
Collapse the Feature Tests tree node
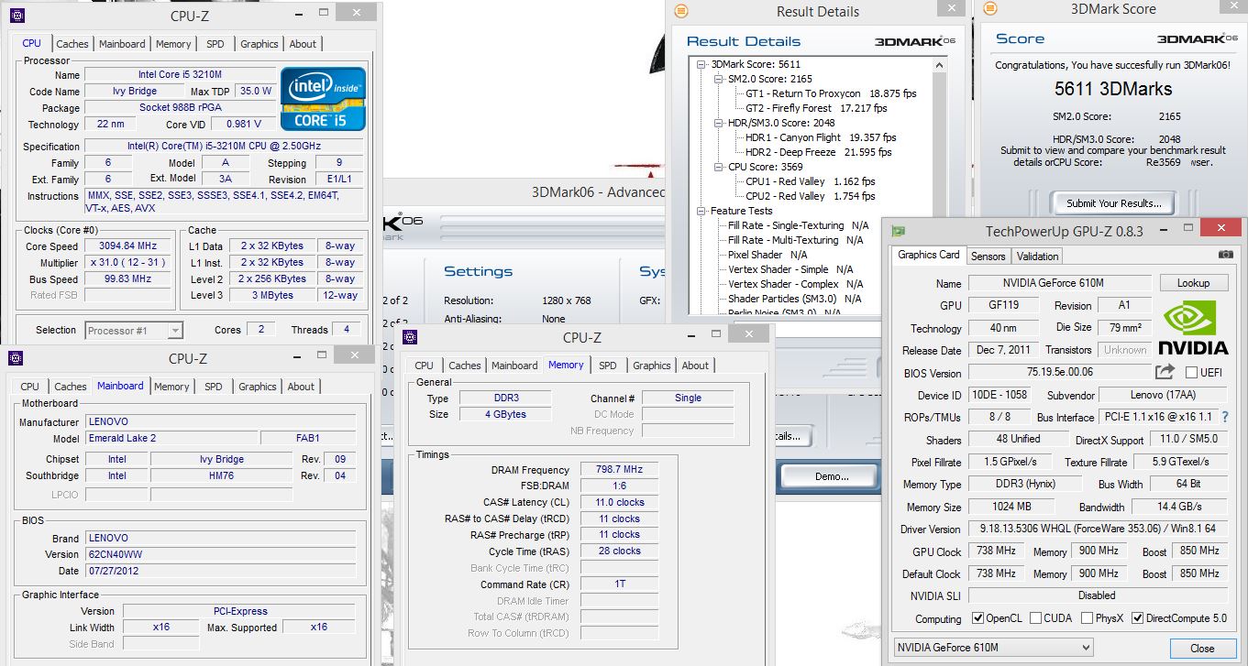(701, 211)
